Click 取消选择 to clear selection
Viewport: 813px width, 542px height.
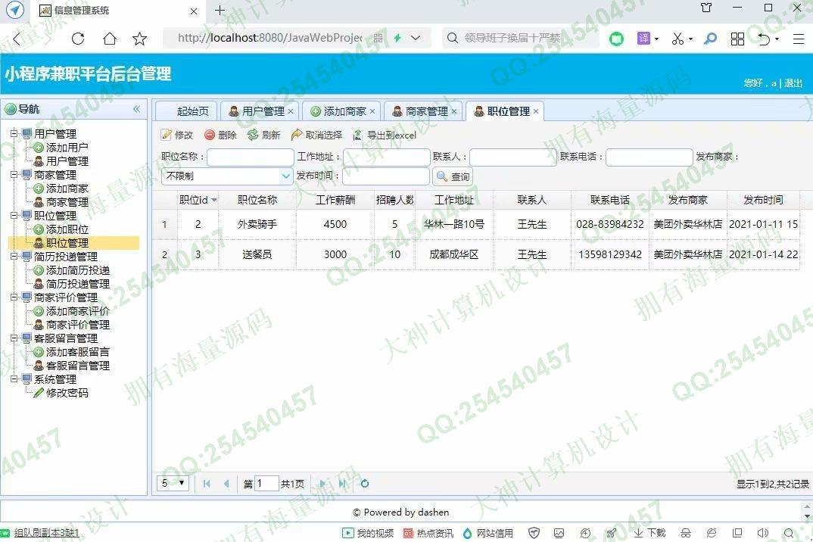[317, 135]
